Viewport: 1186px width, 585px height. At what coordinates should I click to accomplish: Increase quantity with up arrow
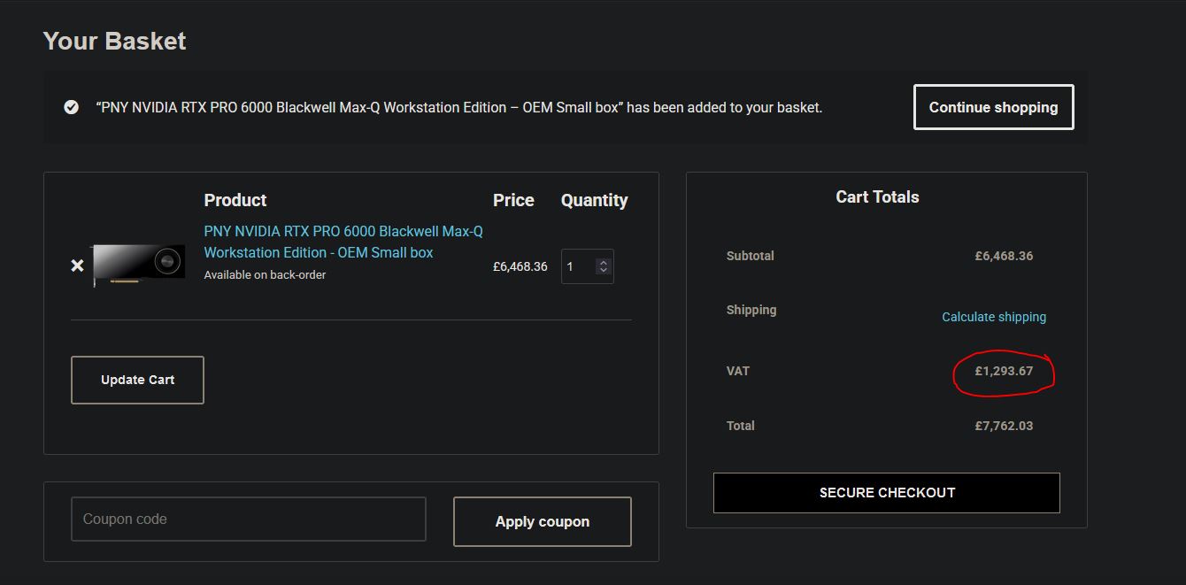(x=604, y=262)
